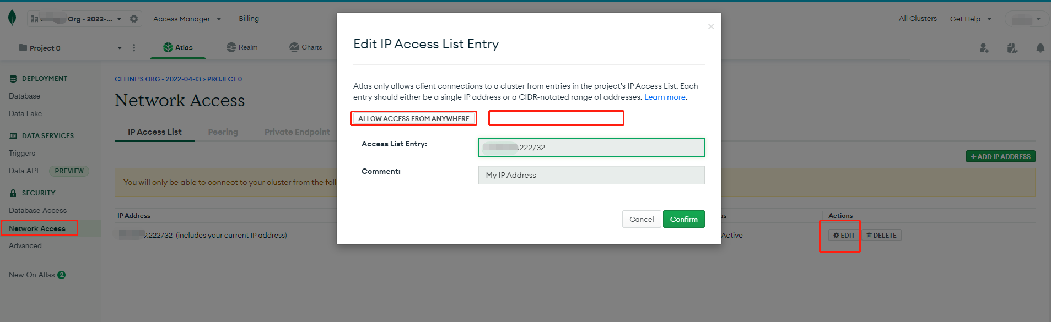Open the Realm tab

click(242, 47)
